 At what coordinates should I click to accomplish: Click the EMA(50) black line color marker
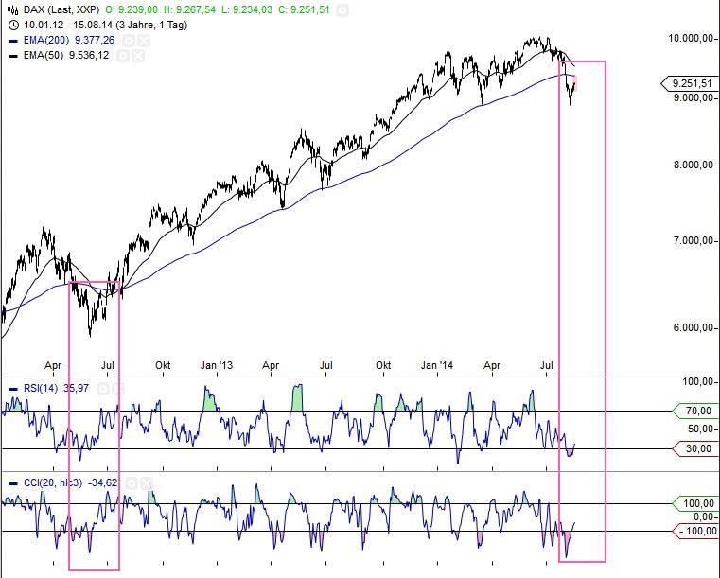tap(14, 56)
